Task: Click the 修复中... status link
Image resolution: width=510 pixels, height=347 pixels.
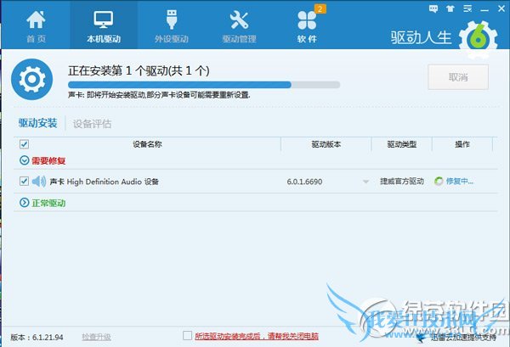Action: point(460,181)
